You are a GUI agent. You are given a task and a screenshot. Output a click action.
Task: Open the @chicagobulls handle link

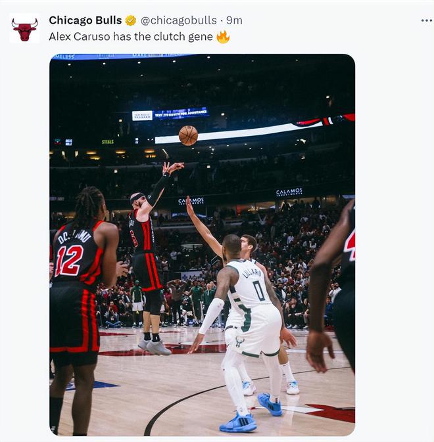coord(179,20)
